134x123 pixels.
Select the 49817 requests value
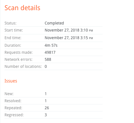coord(50,52)
